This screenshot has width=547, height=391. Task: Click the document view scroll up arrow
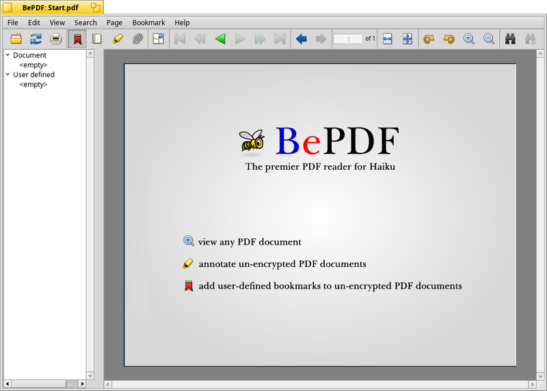point(540,53)
